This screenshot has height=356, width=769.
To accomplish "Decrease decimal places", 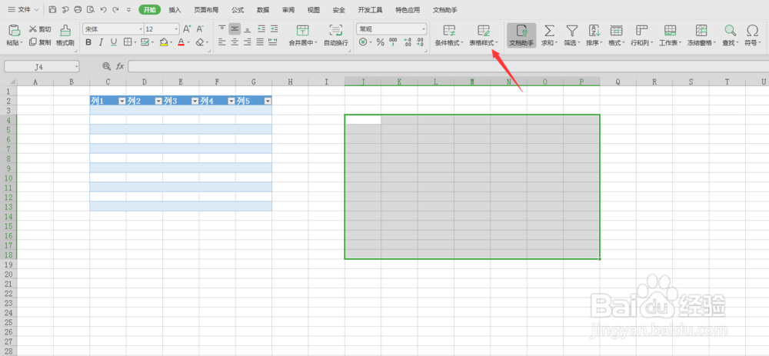I will point(421,42).
